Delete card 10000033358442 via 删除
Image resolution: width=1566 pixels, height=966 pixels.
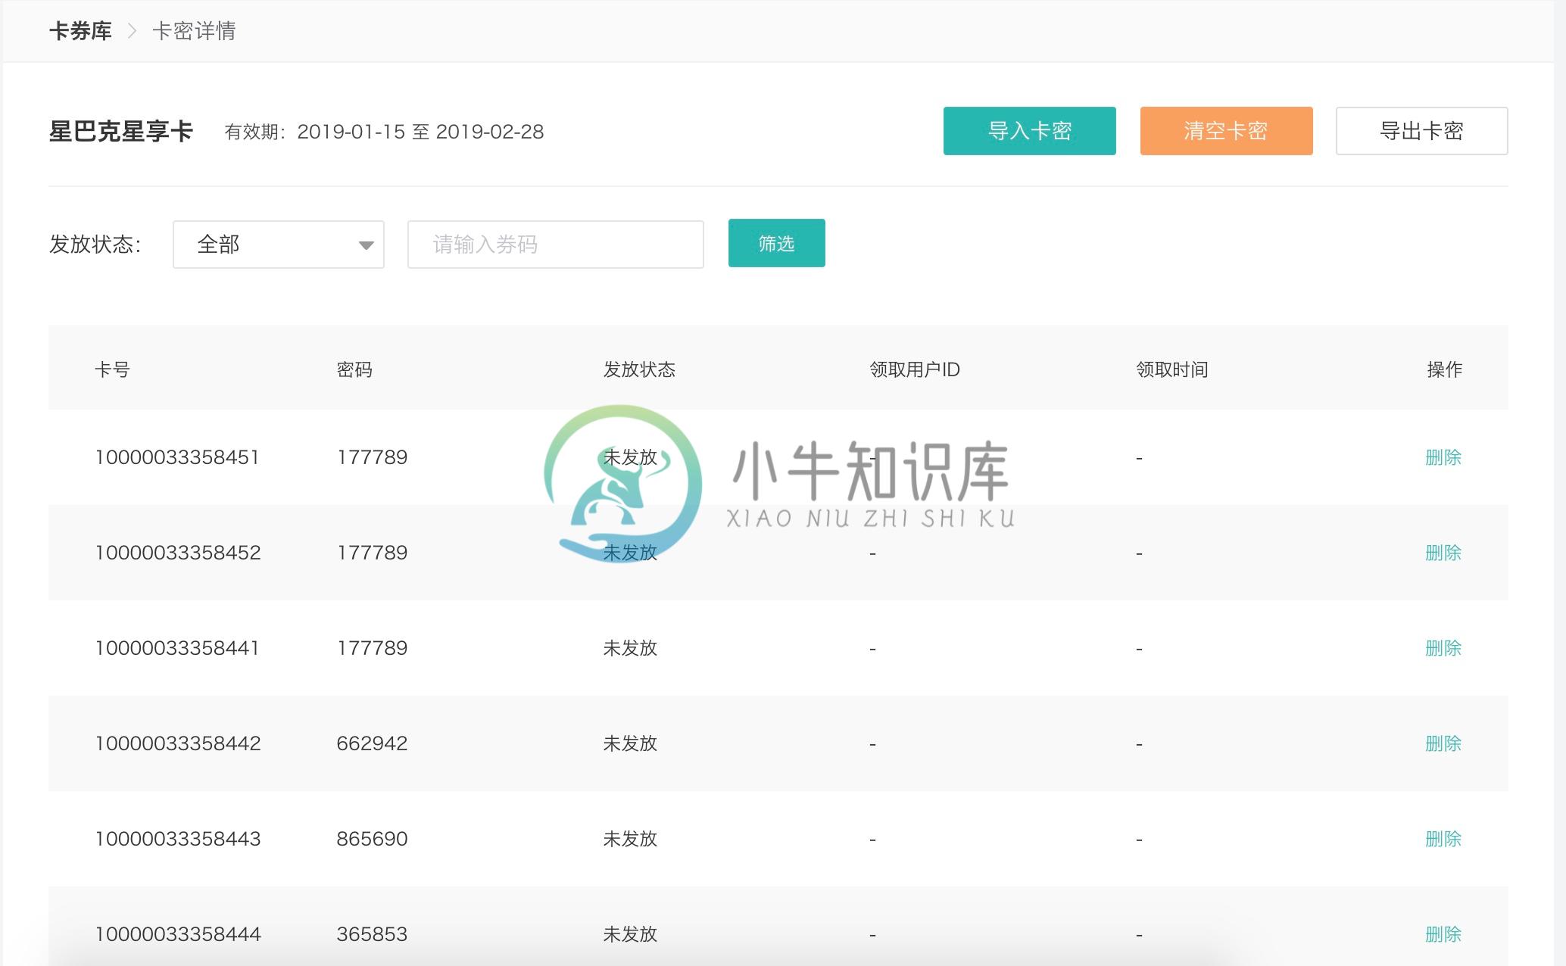1443,743
